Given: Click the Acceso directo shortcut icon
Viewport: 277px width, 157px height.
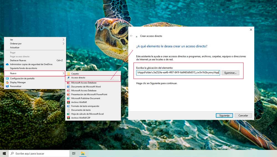Looking at the screenshot, I should (x=68, y=78).
